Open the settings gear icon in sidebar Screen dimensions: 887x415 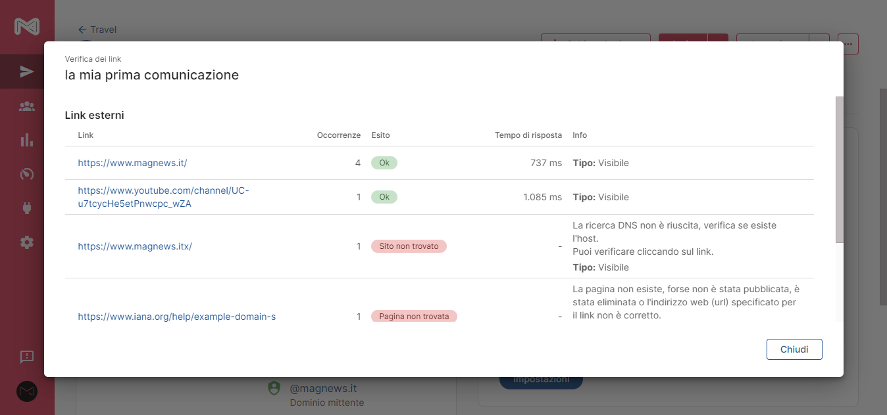27,242
